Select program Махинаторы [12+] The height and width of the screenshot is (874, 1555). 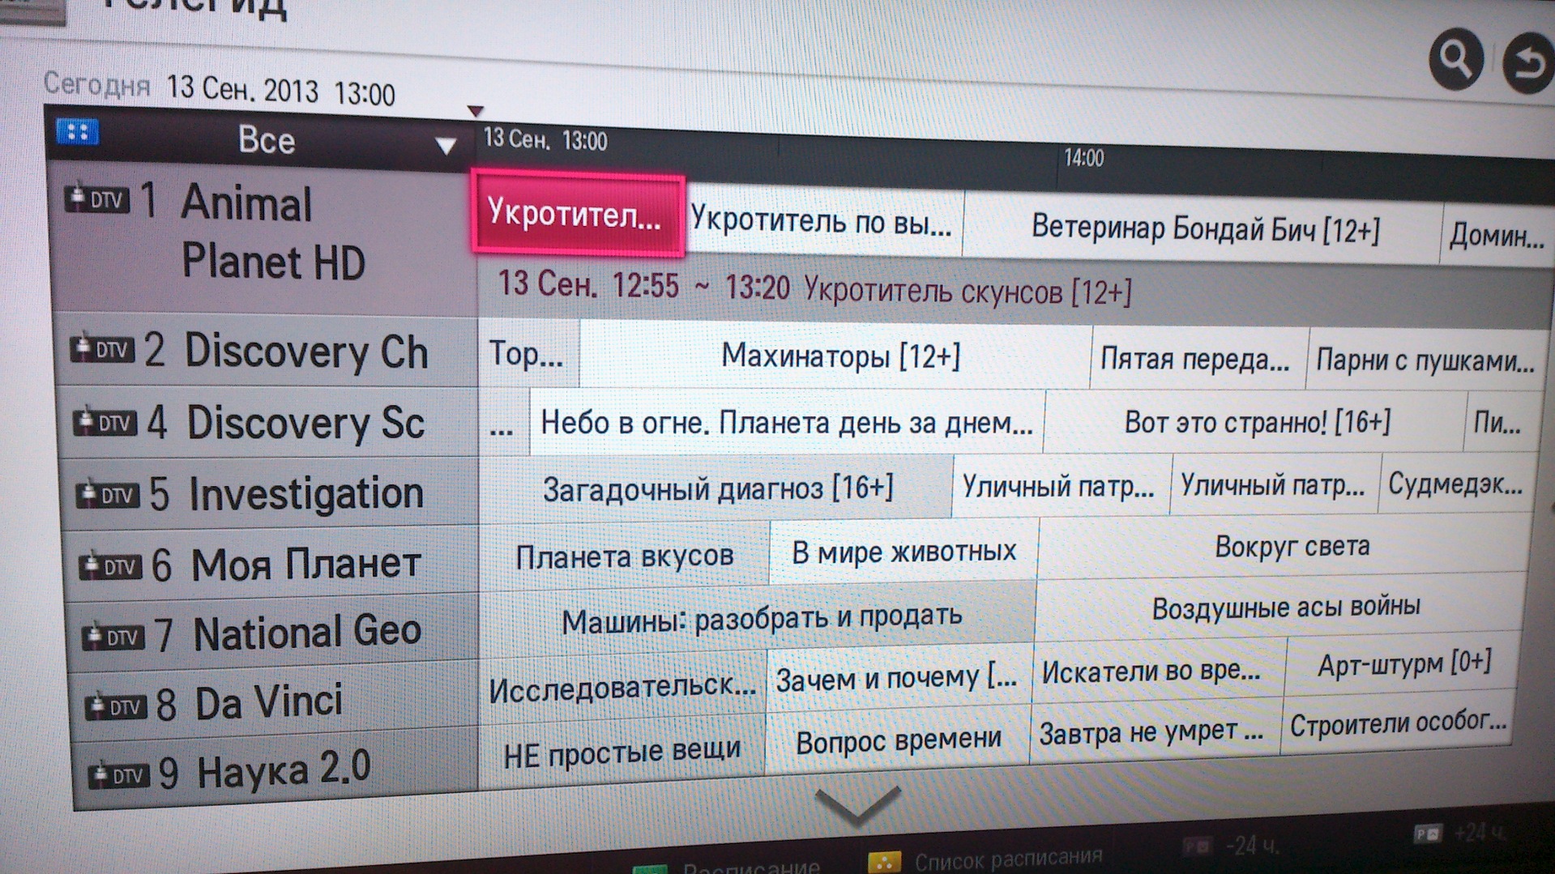click(836, 356)
